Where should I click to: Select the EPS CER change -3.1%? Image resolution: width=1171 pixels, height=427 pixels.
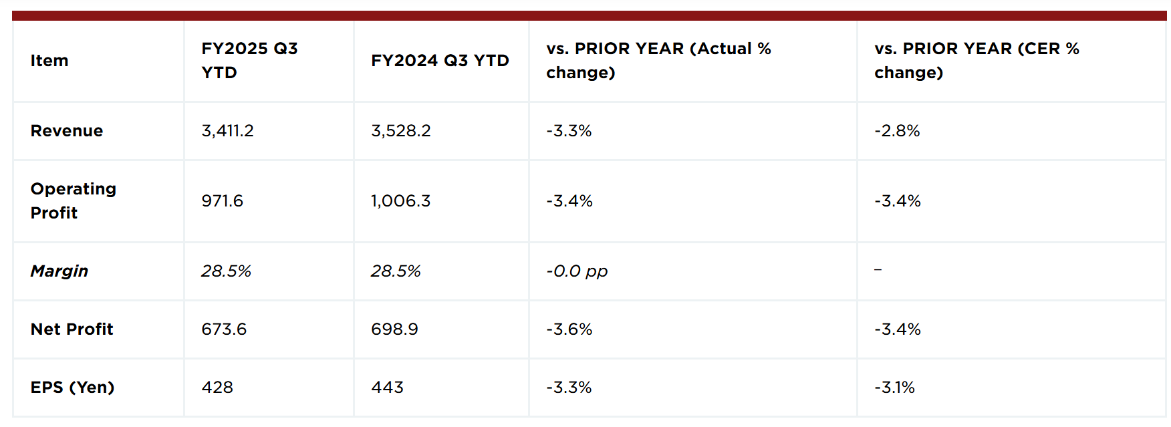[894, 388]
